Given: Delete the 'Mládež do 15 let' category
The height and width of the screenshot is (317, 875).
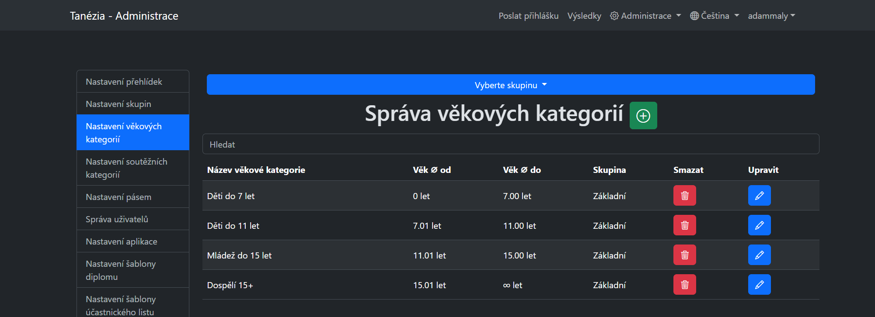Looking at the screenshot, I should click(x=684, y=255).
